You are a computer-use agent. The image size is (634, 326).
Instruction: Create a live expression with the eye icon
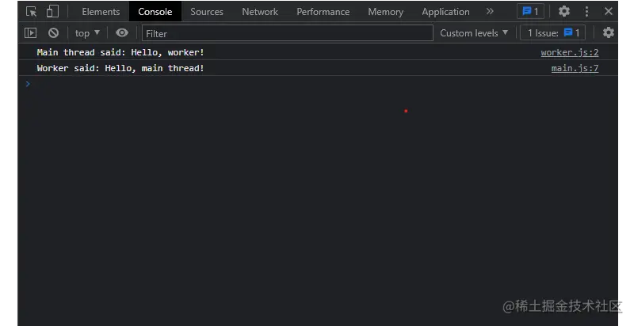tap(122, 32)
